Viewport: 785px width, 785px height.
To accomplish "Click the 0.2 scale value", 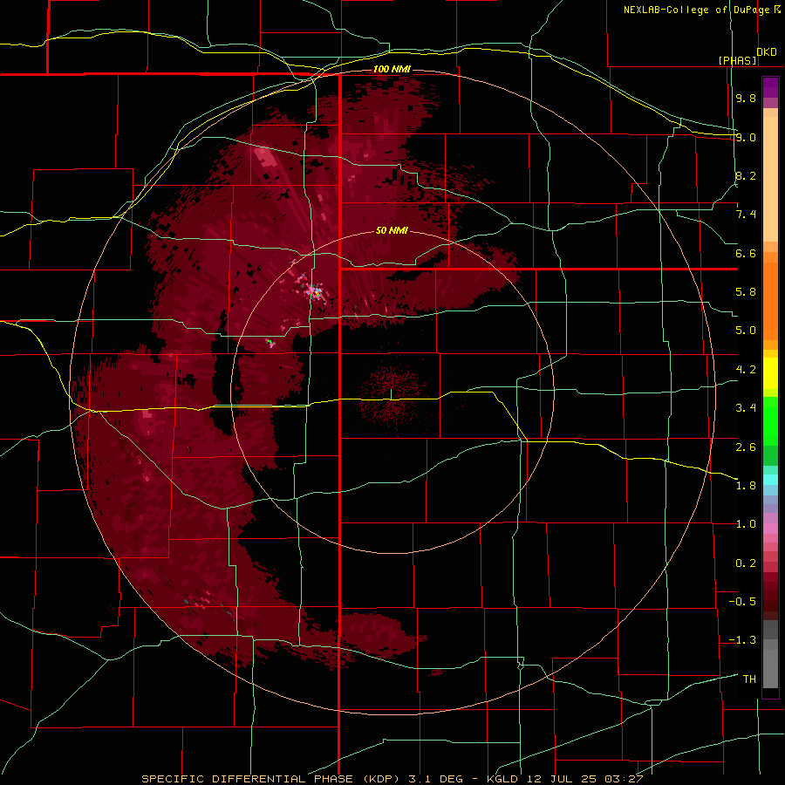I will (x=746, y=563).
